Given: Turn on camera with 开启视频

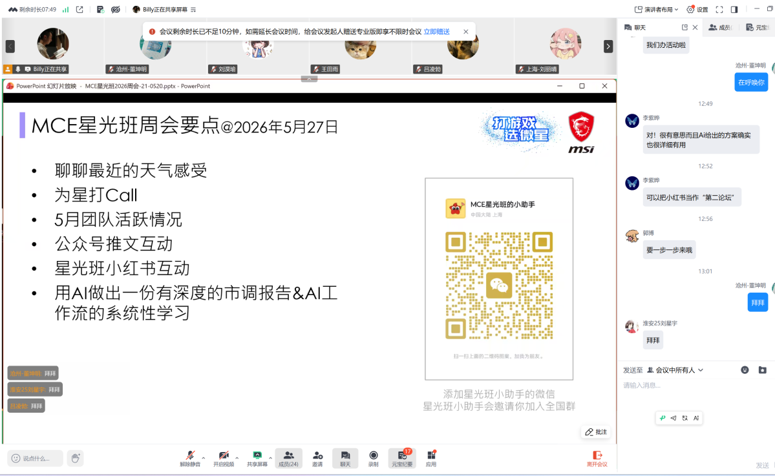Looking at the screenshot, I should pos(224,459).
